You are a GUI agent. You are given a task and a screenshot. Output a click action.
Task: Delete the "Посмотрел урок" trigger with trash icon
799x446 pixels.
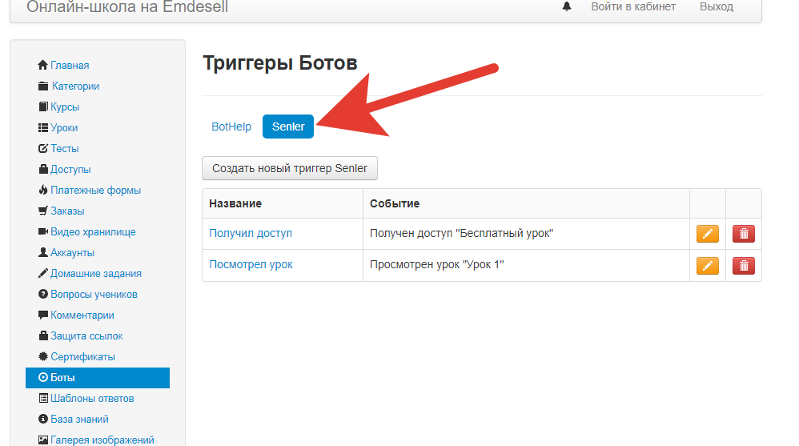[x=743, y=266]
